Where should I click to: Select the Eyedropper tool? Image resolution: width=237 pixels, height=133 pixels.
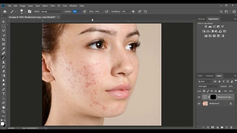tap(3, 49)
